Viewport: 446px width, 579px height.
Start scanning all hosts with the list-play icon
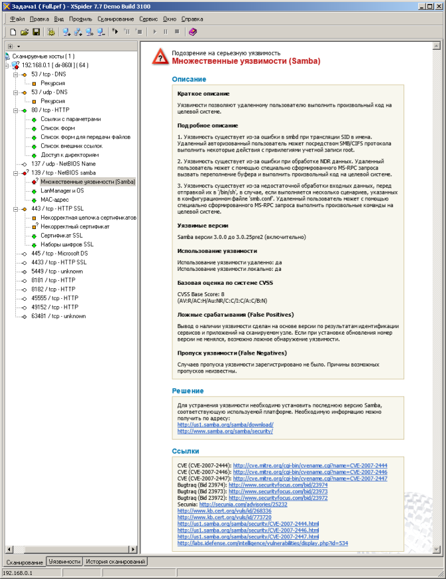coord(115,32)
